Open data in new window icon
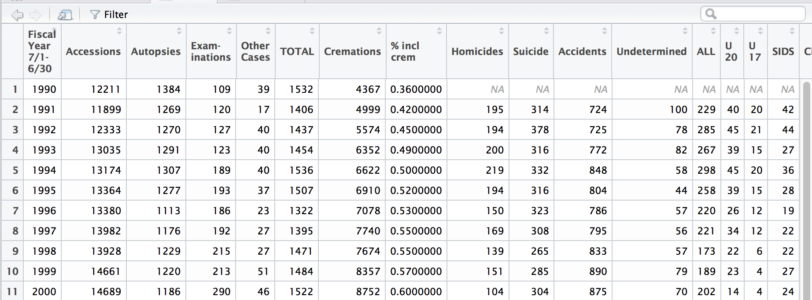 point(65,15)
